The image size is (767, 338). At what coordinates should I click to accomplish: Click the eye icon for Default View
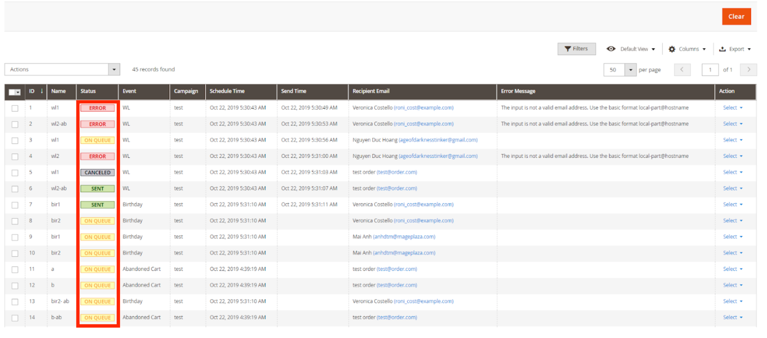(x=611, y=49)
